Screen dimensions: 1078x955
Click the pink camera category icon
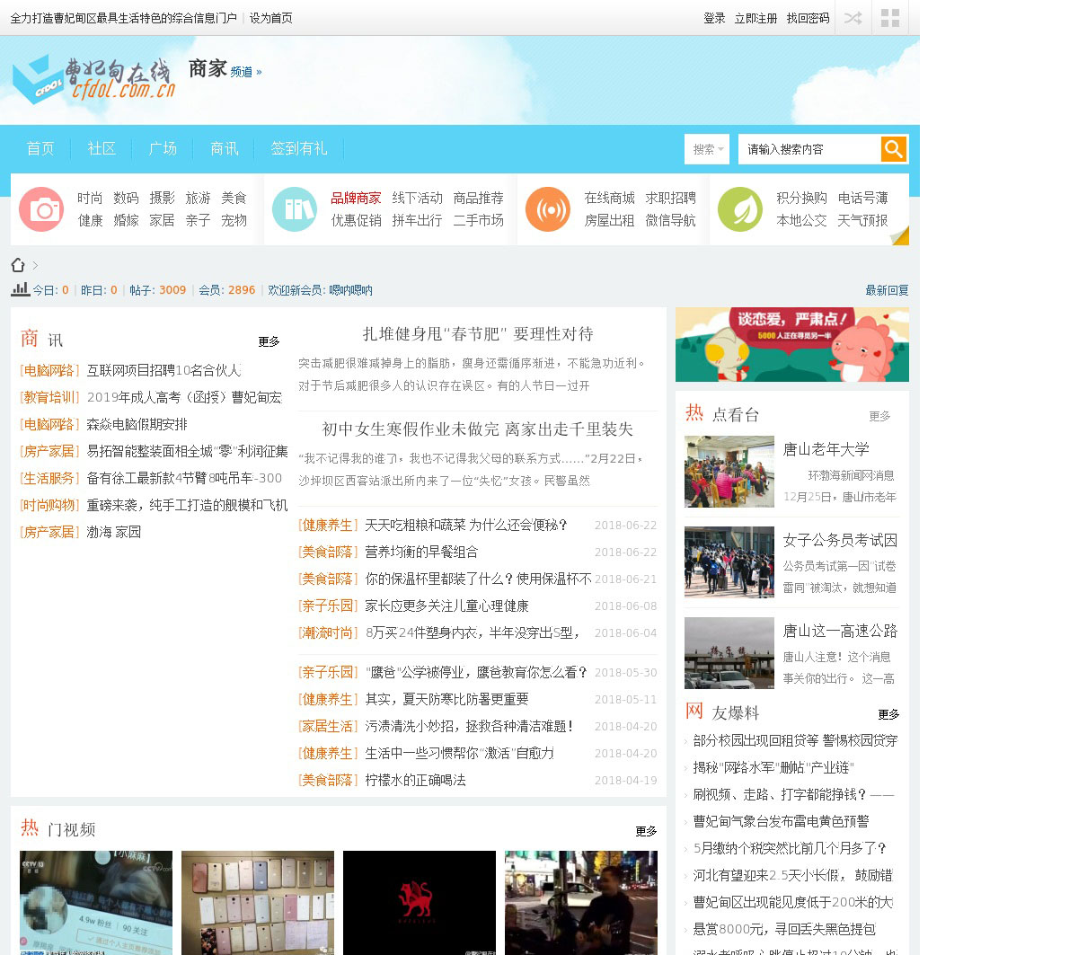41,209
